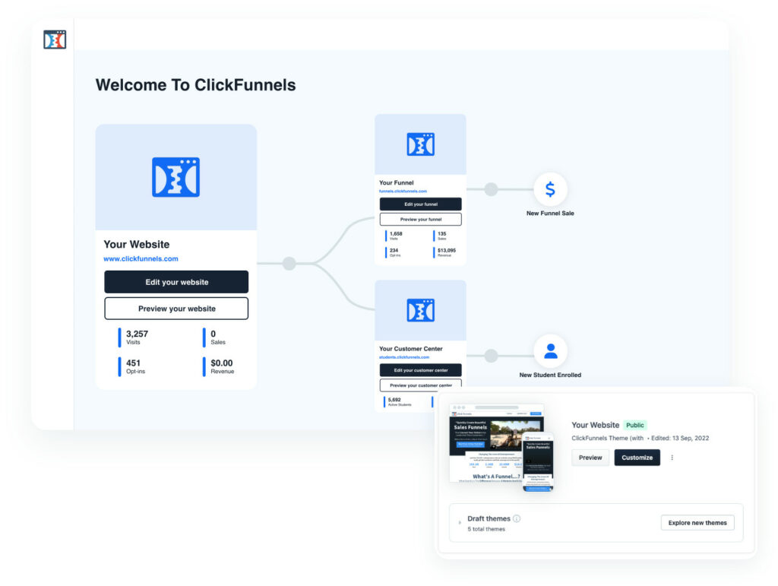Click the Preview your website button
778x586 pixels.
pos(176,309)
